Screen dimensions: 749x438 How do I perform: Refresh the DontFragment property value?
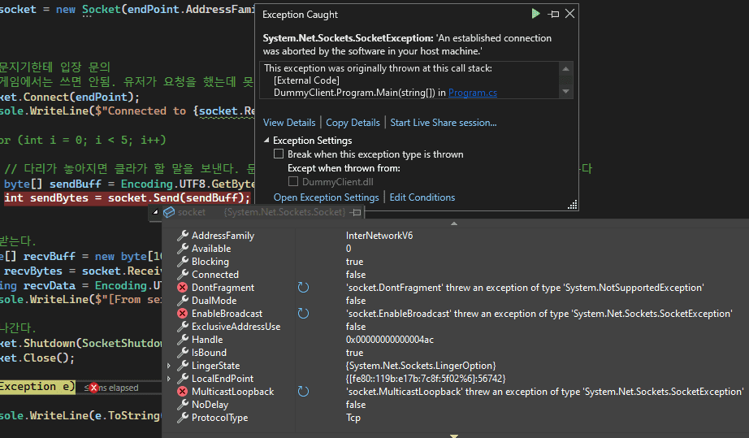(303, 288)
